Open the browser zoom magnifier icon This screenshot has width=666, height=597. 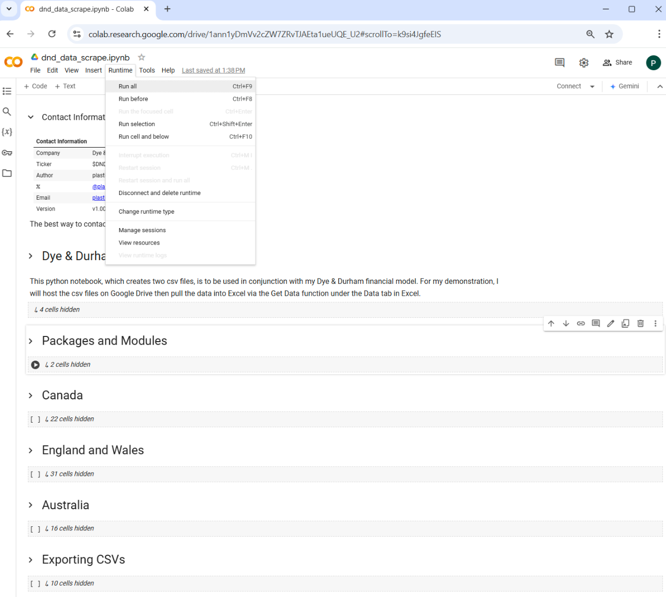click(590, 34)
